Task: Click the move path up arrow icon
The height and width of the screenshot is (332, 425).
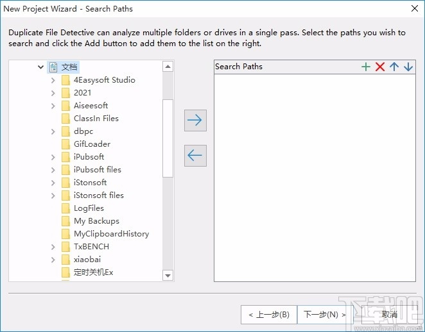Action: 394,67
